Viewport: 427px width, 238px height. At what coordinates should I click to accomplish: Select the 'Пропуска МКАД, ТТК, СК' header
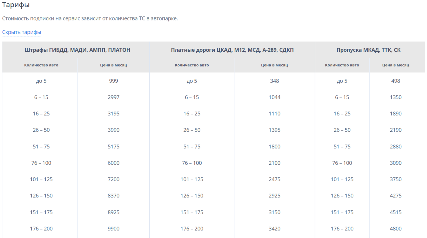[x=368, y=50]
